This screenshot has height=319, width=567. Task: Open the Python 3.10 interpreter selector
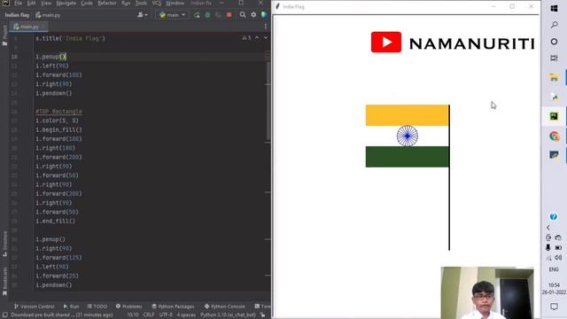coord(228,315)
